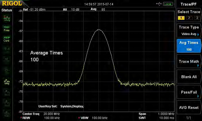Click the Trace/PF menu title

(188, 4)
